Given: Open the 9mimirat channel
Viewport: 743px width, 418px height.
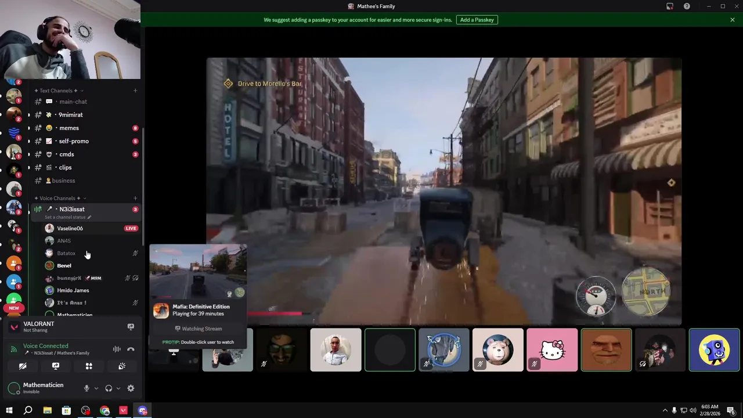Looking at the screenshot, I should point(85,115).
